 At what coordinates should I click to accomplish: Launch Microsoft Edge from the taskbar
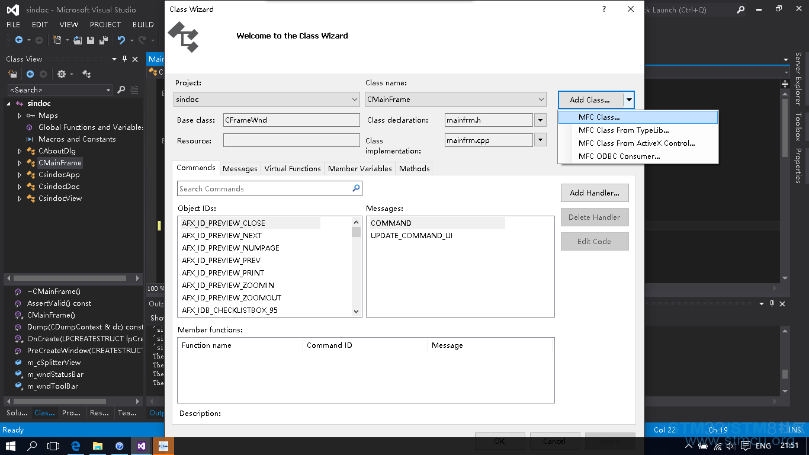pyautogui.click(x=76, y=446)
